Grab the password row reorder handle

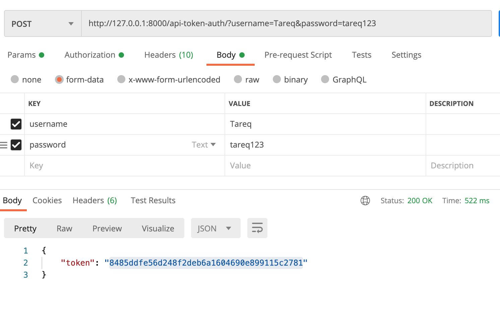point(4,145)
